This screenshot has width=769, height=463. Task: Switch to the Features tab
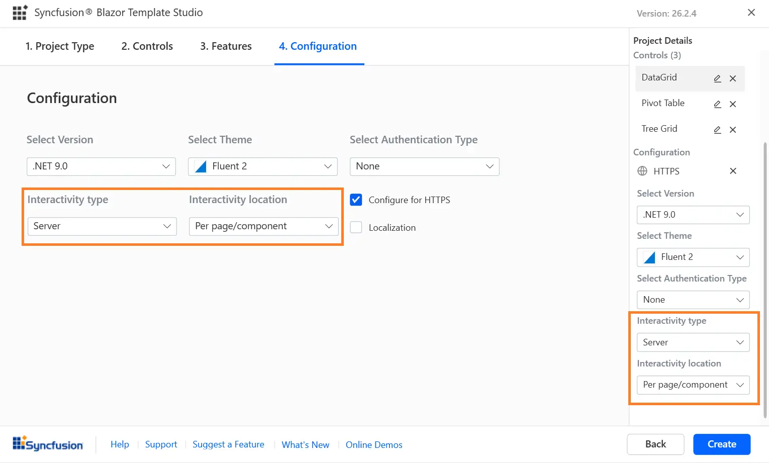(226, 46)
